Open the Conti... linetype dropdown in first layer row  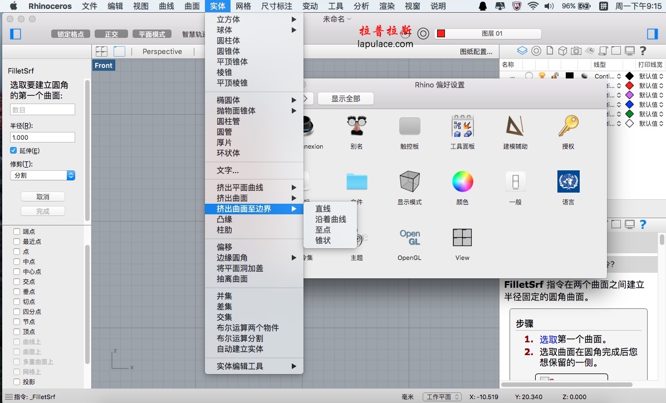[608, 76]
